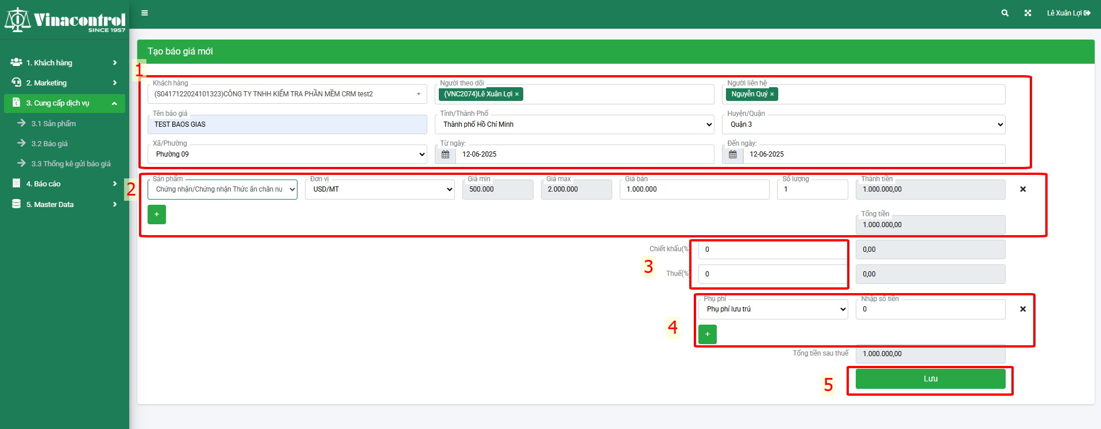This screenshot has height=429, width=1101.
Task: Open the 3.2 Báo giá submenu item
Action: (x=49, y=143)
